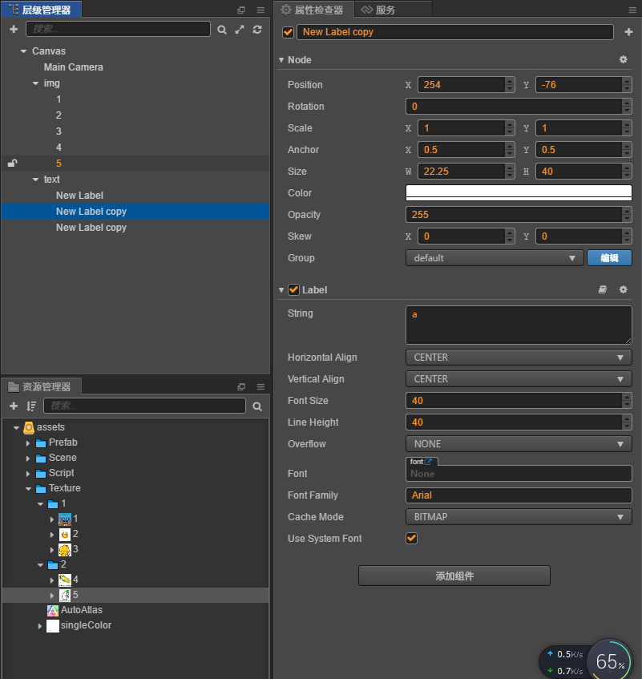Click the hierarchy search box
Screen dimensions: 642x679
[x=118, y=29]
